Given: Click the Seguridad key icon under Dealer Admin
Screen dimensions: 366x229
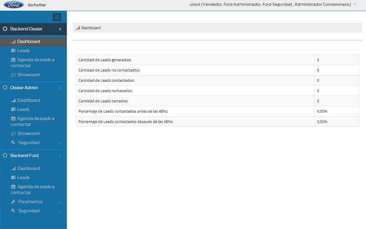Looking at the screenshot, I should [13, 143].
